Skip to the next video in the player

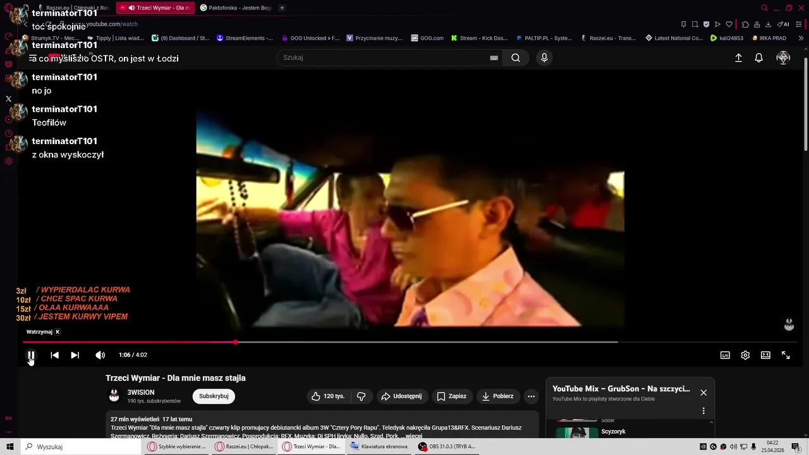(x=75, y=355)
